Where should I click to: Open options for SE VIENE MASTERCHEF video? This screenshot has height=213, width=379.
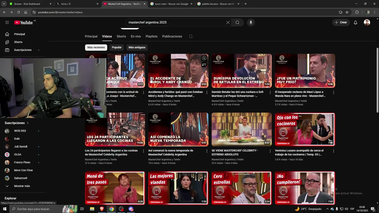[x=270, y=151]
